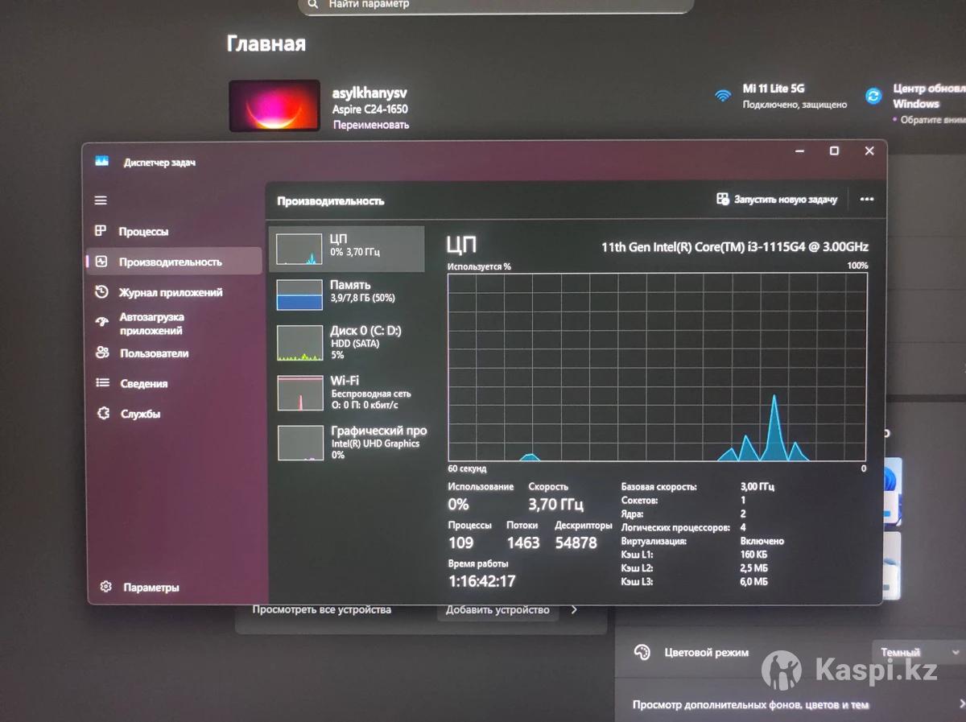Select the Память memory entry
The width and height of the screenshot is (966, 722).
[346, 294]
